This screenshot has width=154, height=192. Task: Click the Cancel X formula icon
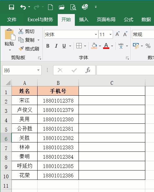[x=60, y=70]
